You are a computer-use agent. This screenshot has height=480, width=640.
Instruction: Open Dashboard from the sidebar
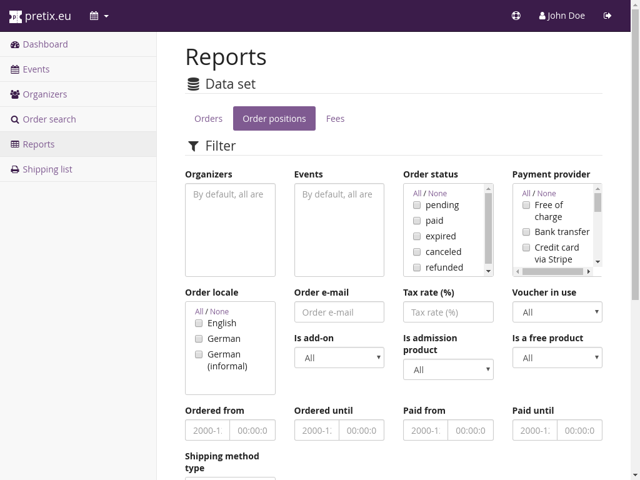point(45,44)
